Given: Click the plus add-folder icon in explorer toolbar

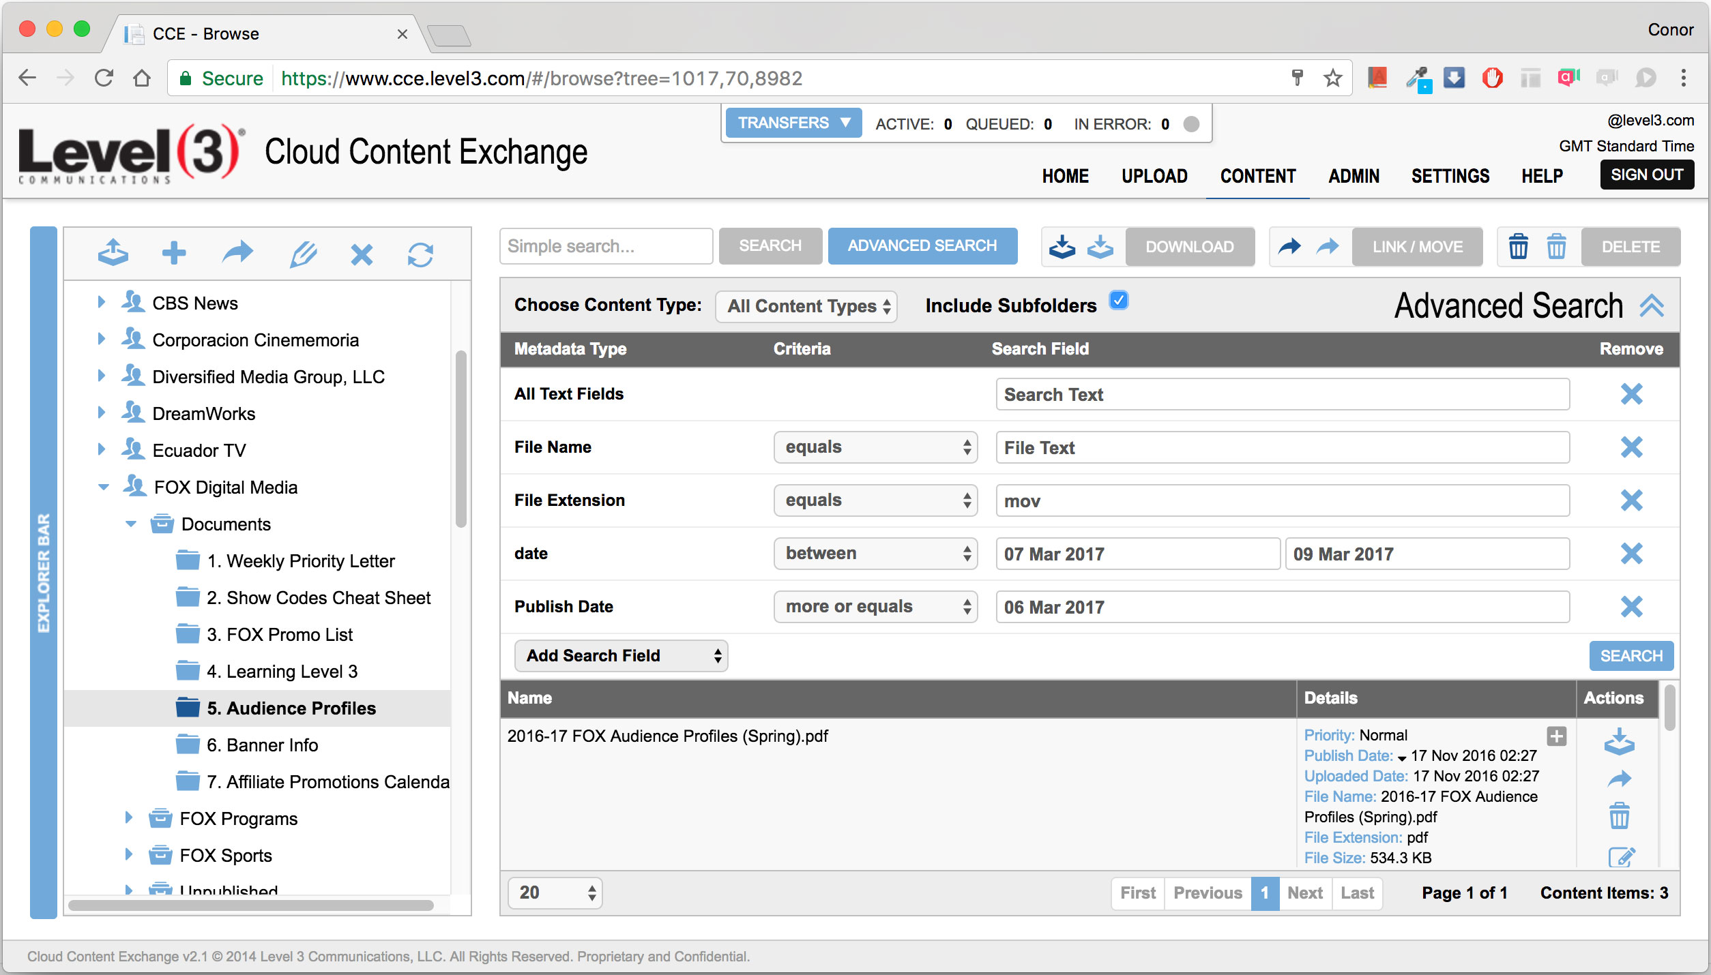Looking at the screenshot, I should pos(174,253).
